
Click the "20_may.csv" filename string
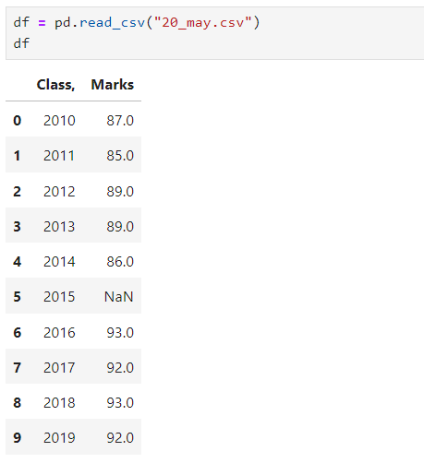[203, 22]
